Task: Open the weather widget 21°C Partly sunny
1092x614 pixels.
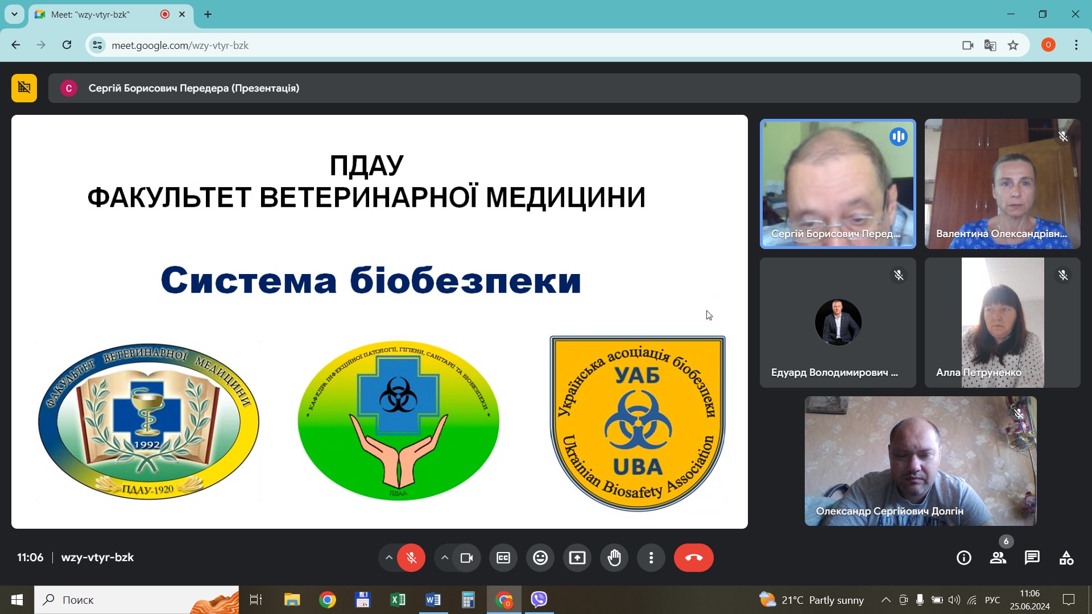Action: (812, 600)
